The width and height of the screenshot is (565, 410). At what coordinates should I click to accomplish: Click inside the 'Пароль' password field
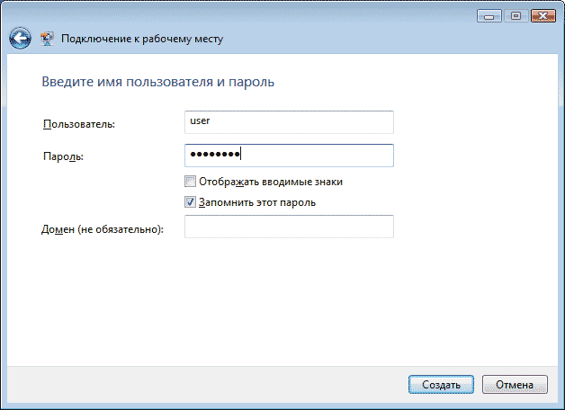(315, 156)
